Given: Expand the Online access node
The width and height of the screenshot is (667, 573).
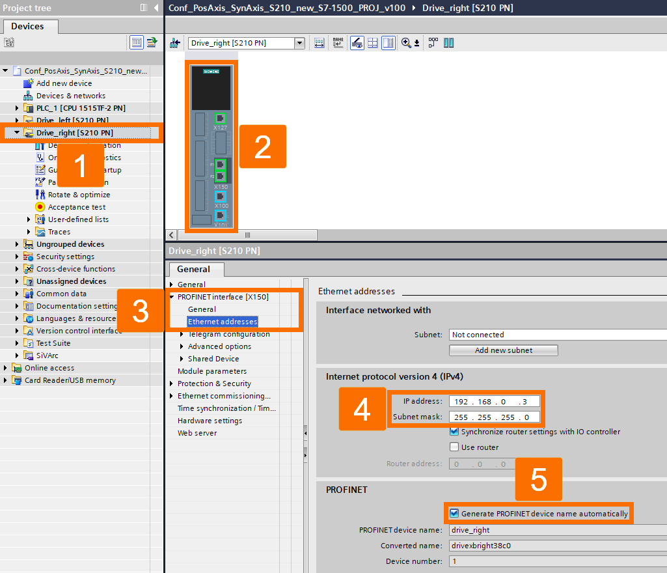Looking at the screenshot, I should point(5,368).
